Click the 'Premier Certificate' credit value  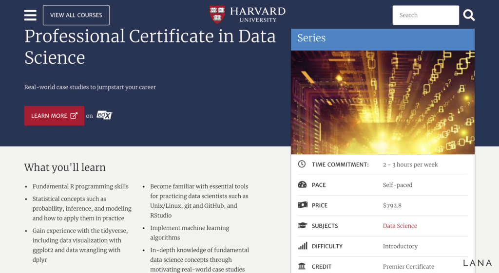coord(408,266)
